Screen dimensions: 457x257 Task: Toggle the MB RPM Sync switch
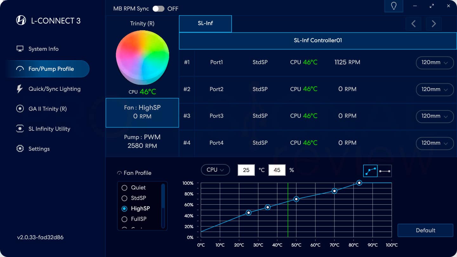pos(158,9)
